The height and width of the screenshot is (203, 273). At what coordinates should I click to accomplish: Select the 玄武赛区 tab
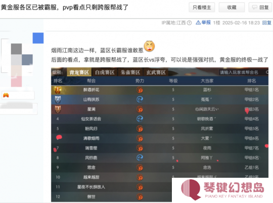156,72
